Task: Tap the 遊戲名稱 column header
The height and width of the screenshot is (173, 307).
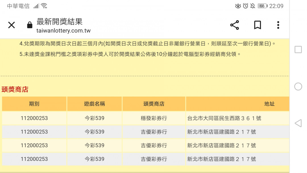Action: (94, 104)
